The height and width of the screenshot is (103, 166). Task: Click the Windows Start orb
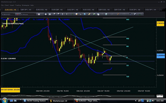click(x=5, y=101)
